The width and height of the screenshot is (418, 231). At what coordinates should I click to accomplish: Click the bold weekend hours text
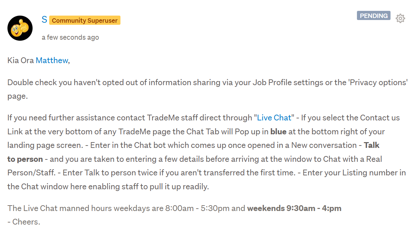[294, 208]
